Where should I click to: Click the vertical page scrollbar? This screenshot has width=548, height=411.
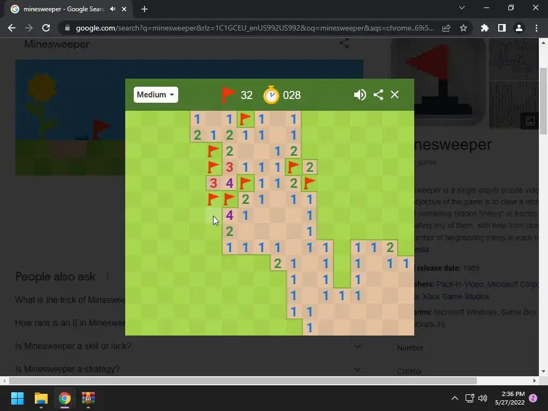click(543, 101)
